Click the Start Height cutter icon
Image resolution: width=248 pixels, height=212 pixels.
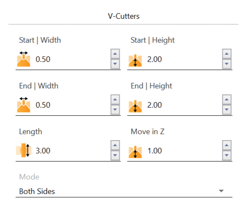(x=135, y=60)
